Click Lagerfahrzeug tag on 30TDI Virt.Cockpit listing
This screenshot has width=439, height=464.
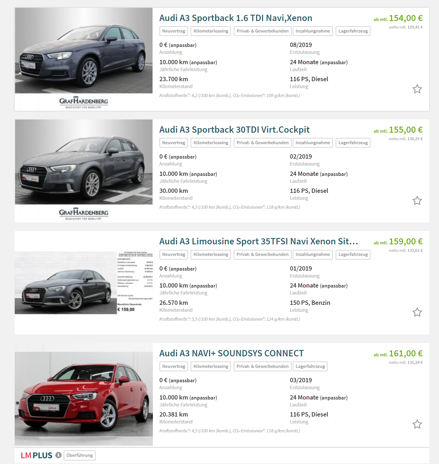(353, 143)
